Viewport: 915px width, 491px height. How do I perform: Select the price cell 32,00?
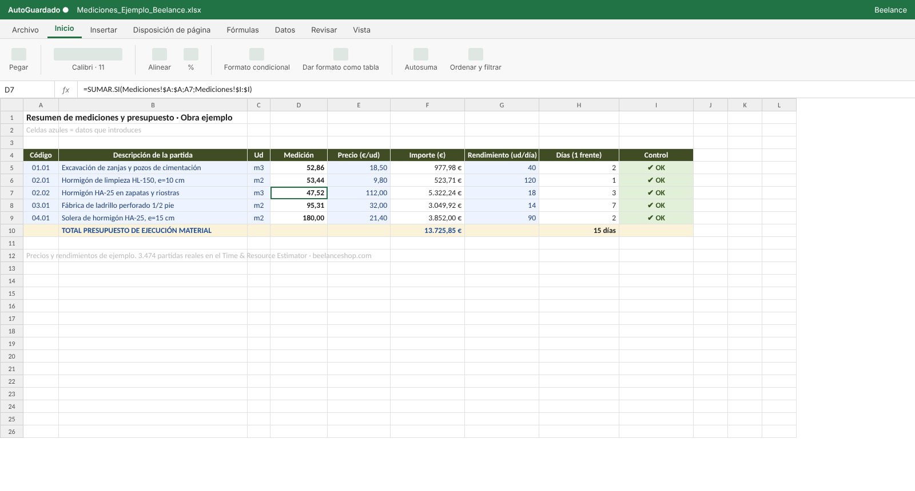pos(359,206)
